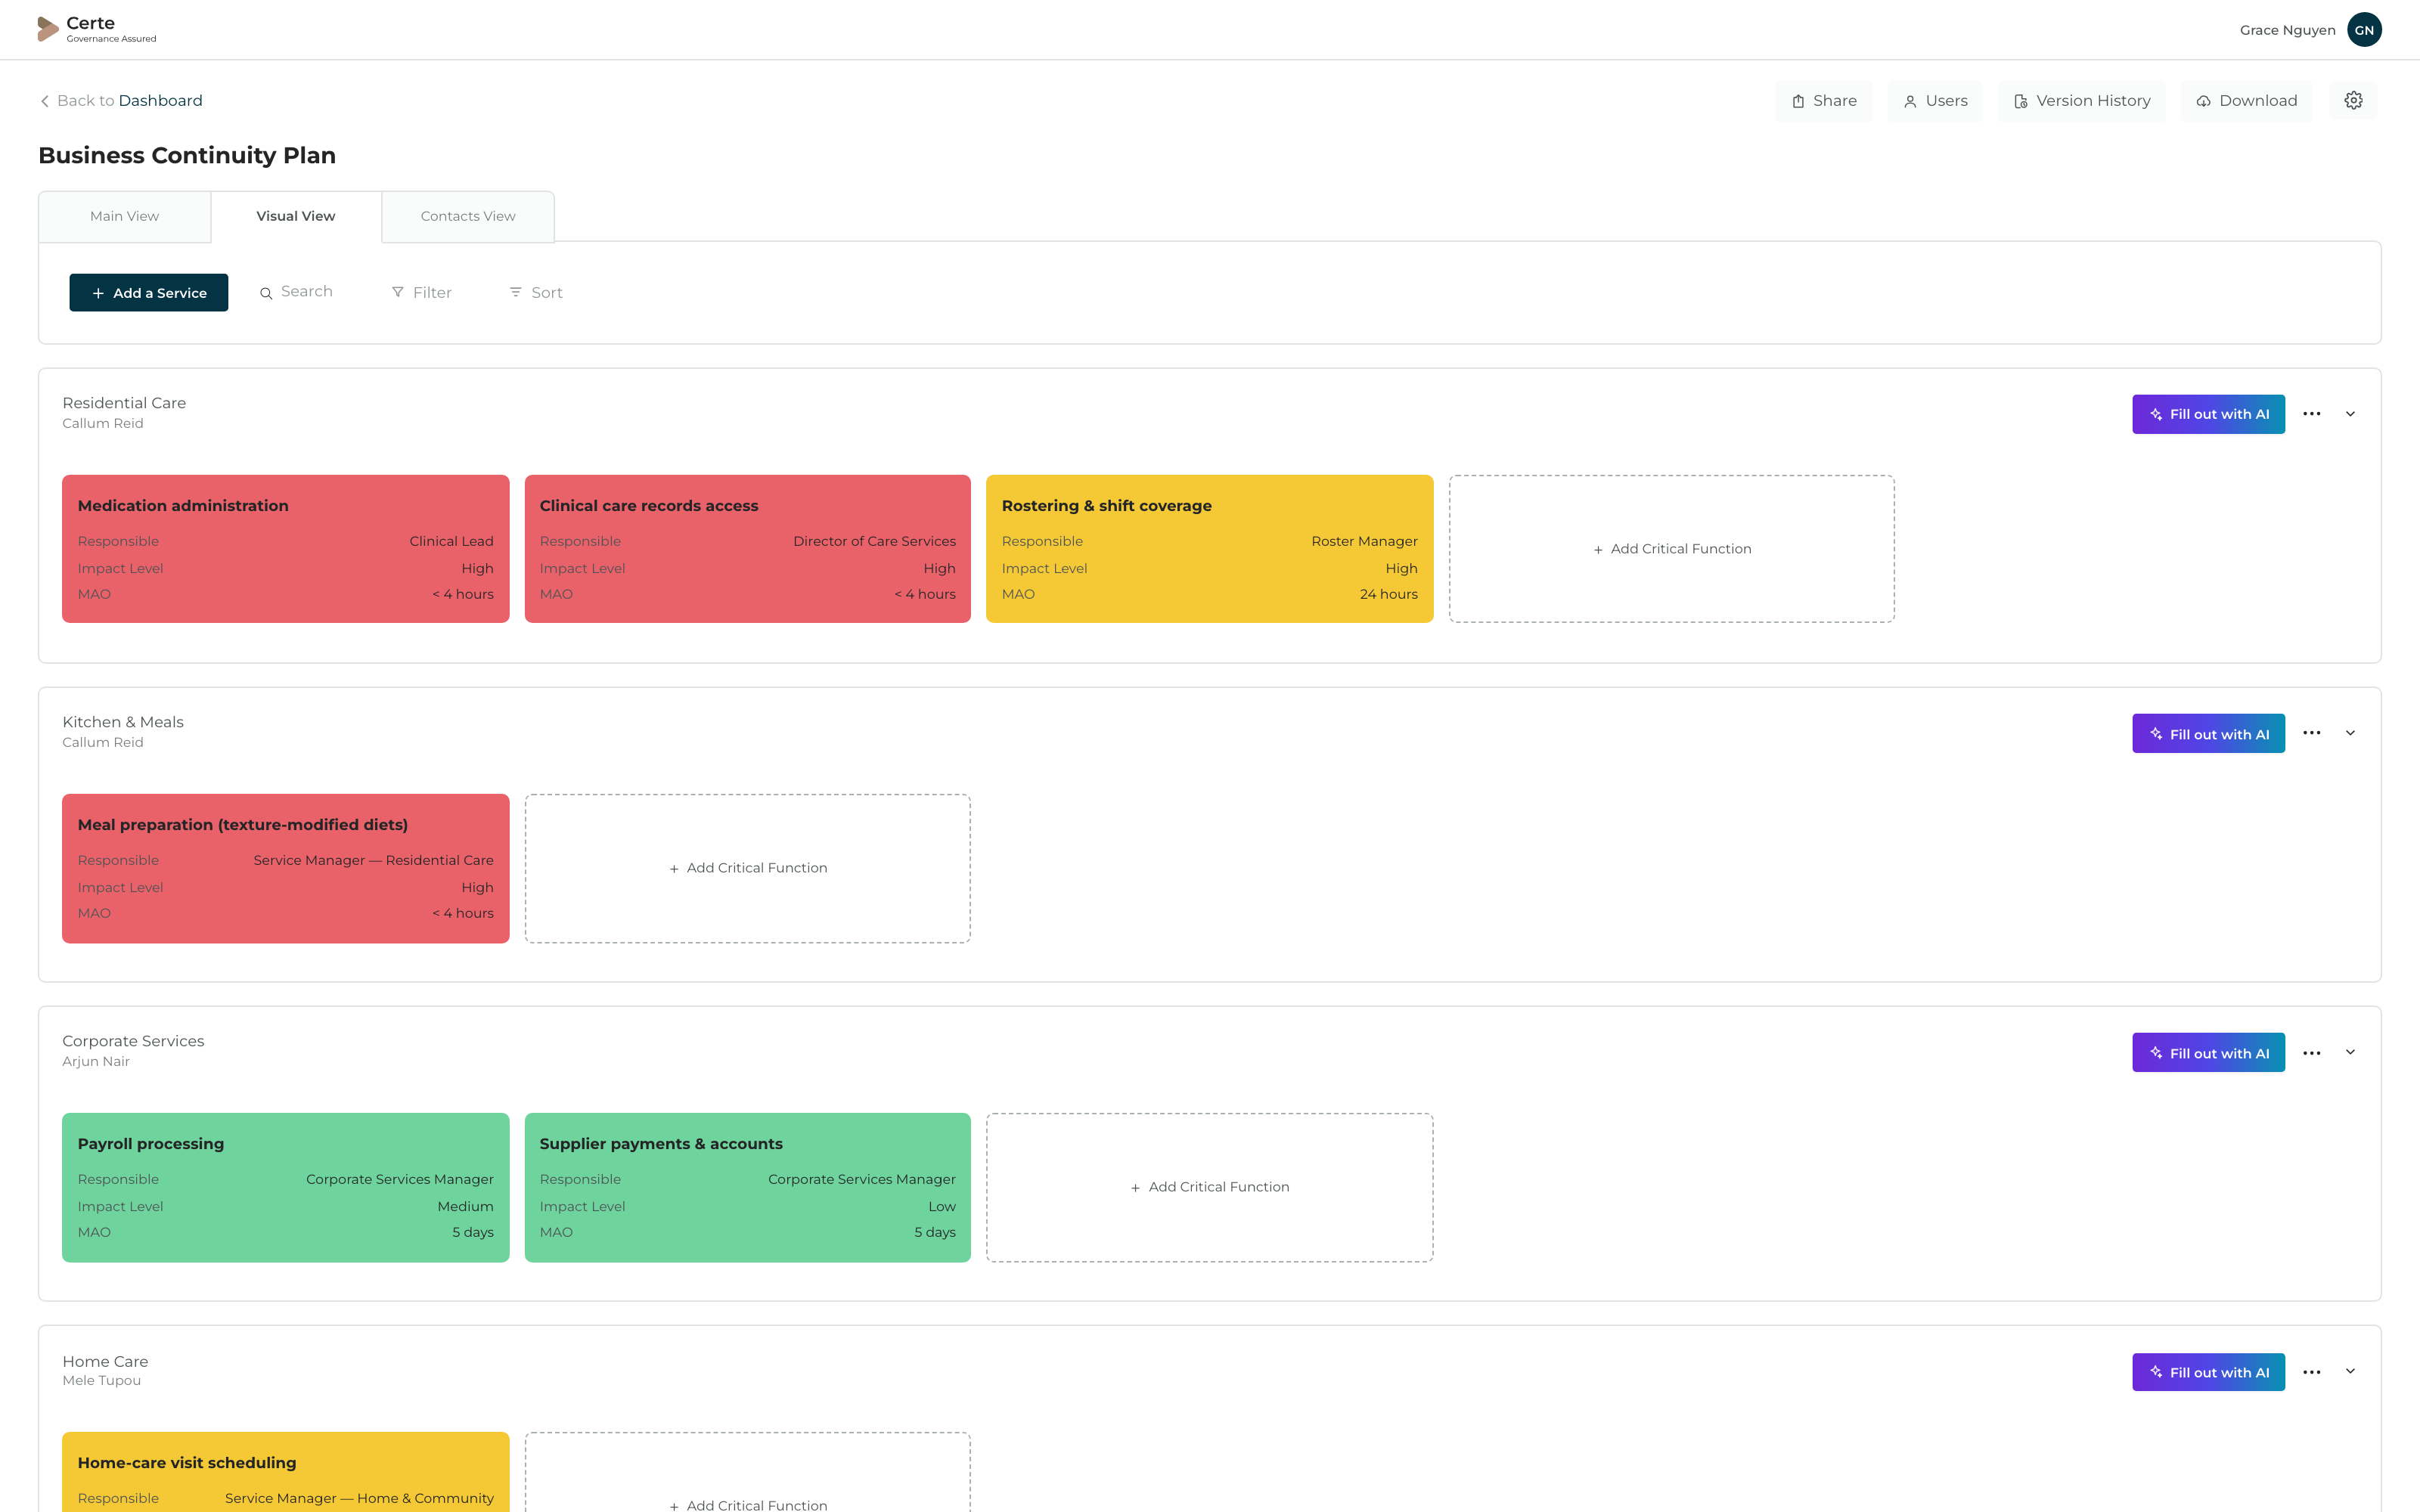Image resolution: width=2420 pixels, height=1512 pixels.
Task: Open more options for Kitchen & Meals
Action: tap(2312, 733)
